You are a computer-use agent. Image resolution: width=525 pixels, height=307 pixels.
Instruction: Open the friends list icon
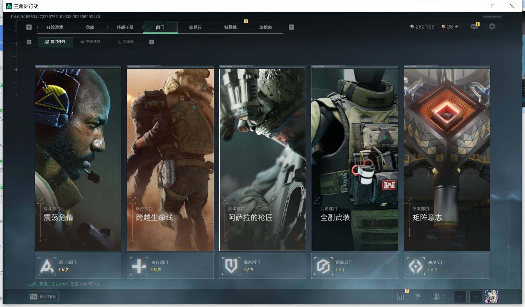pyautogui.click(x=437, y=296)
